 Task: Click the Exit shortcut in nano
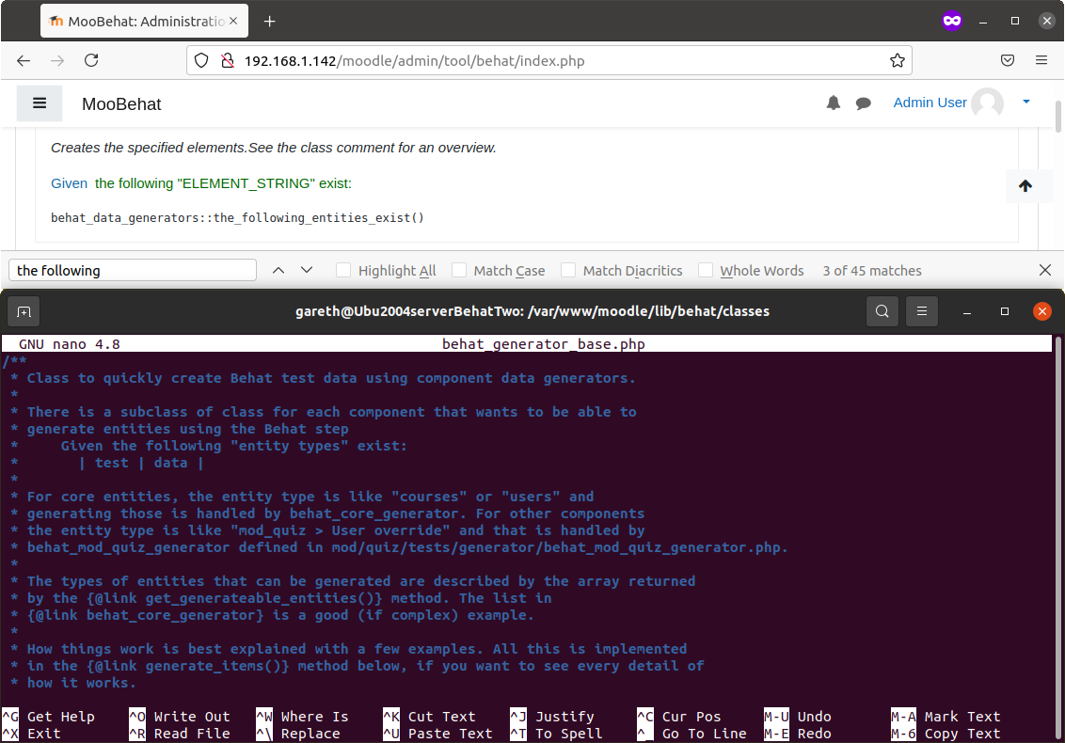31,734
